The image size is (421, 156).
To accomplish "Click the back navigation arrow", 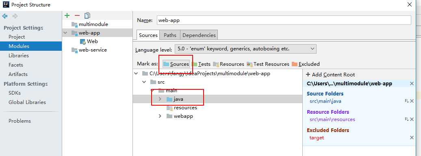I will [5, 16].
